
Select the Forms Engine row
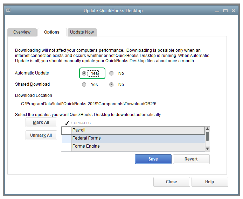tap(133, 147)
